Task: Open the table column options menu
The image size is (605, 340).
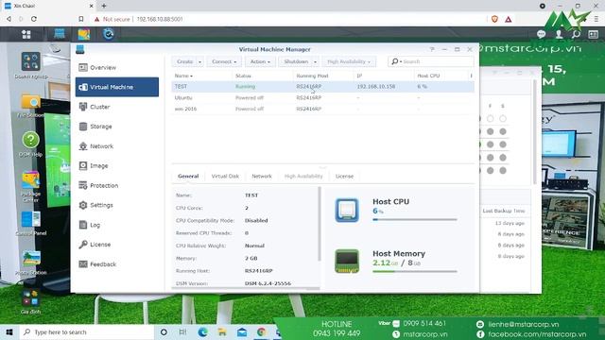Action: coord(471,76)
